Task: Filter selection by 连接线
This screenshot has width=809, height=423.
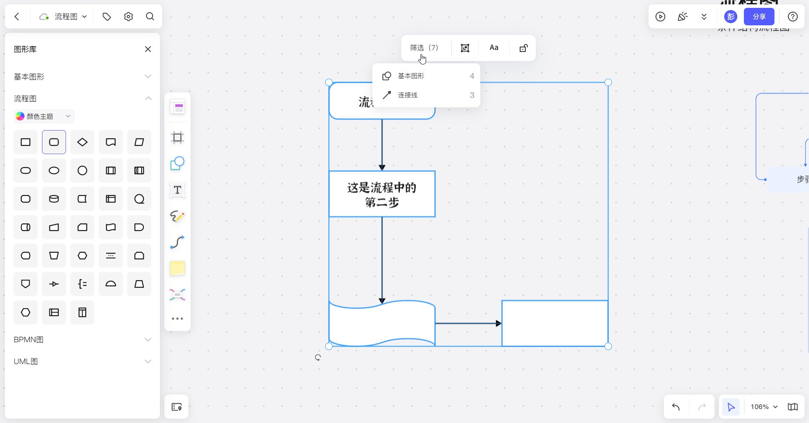Action: coord(427,95)
